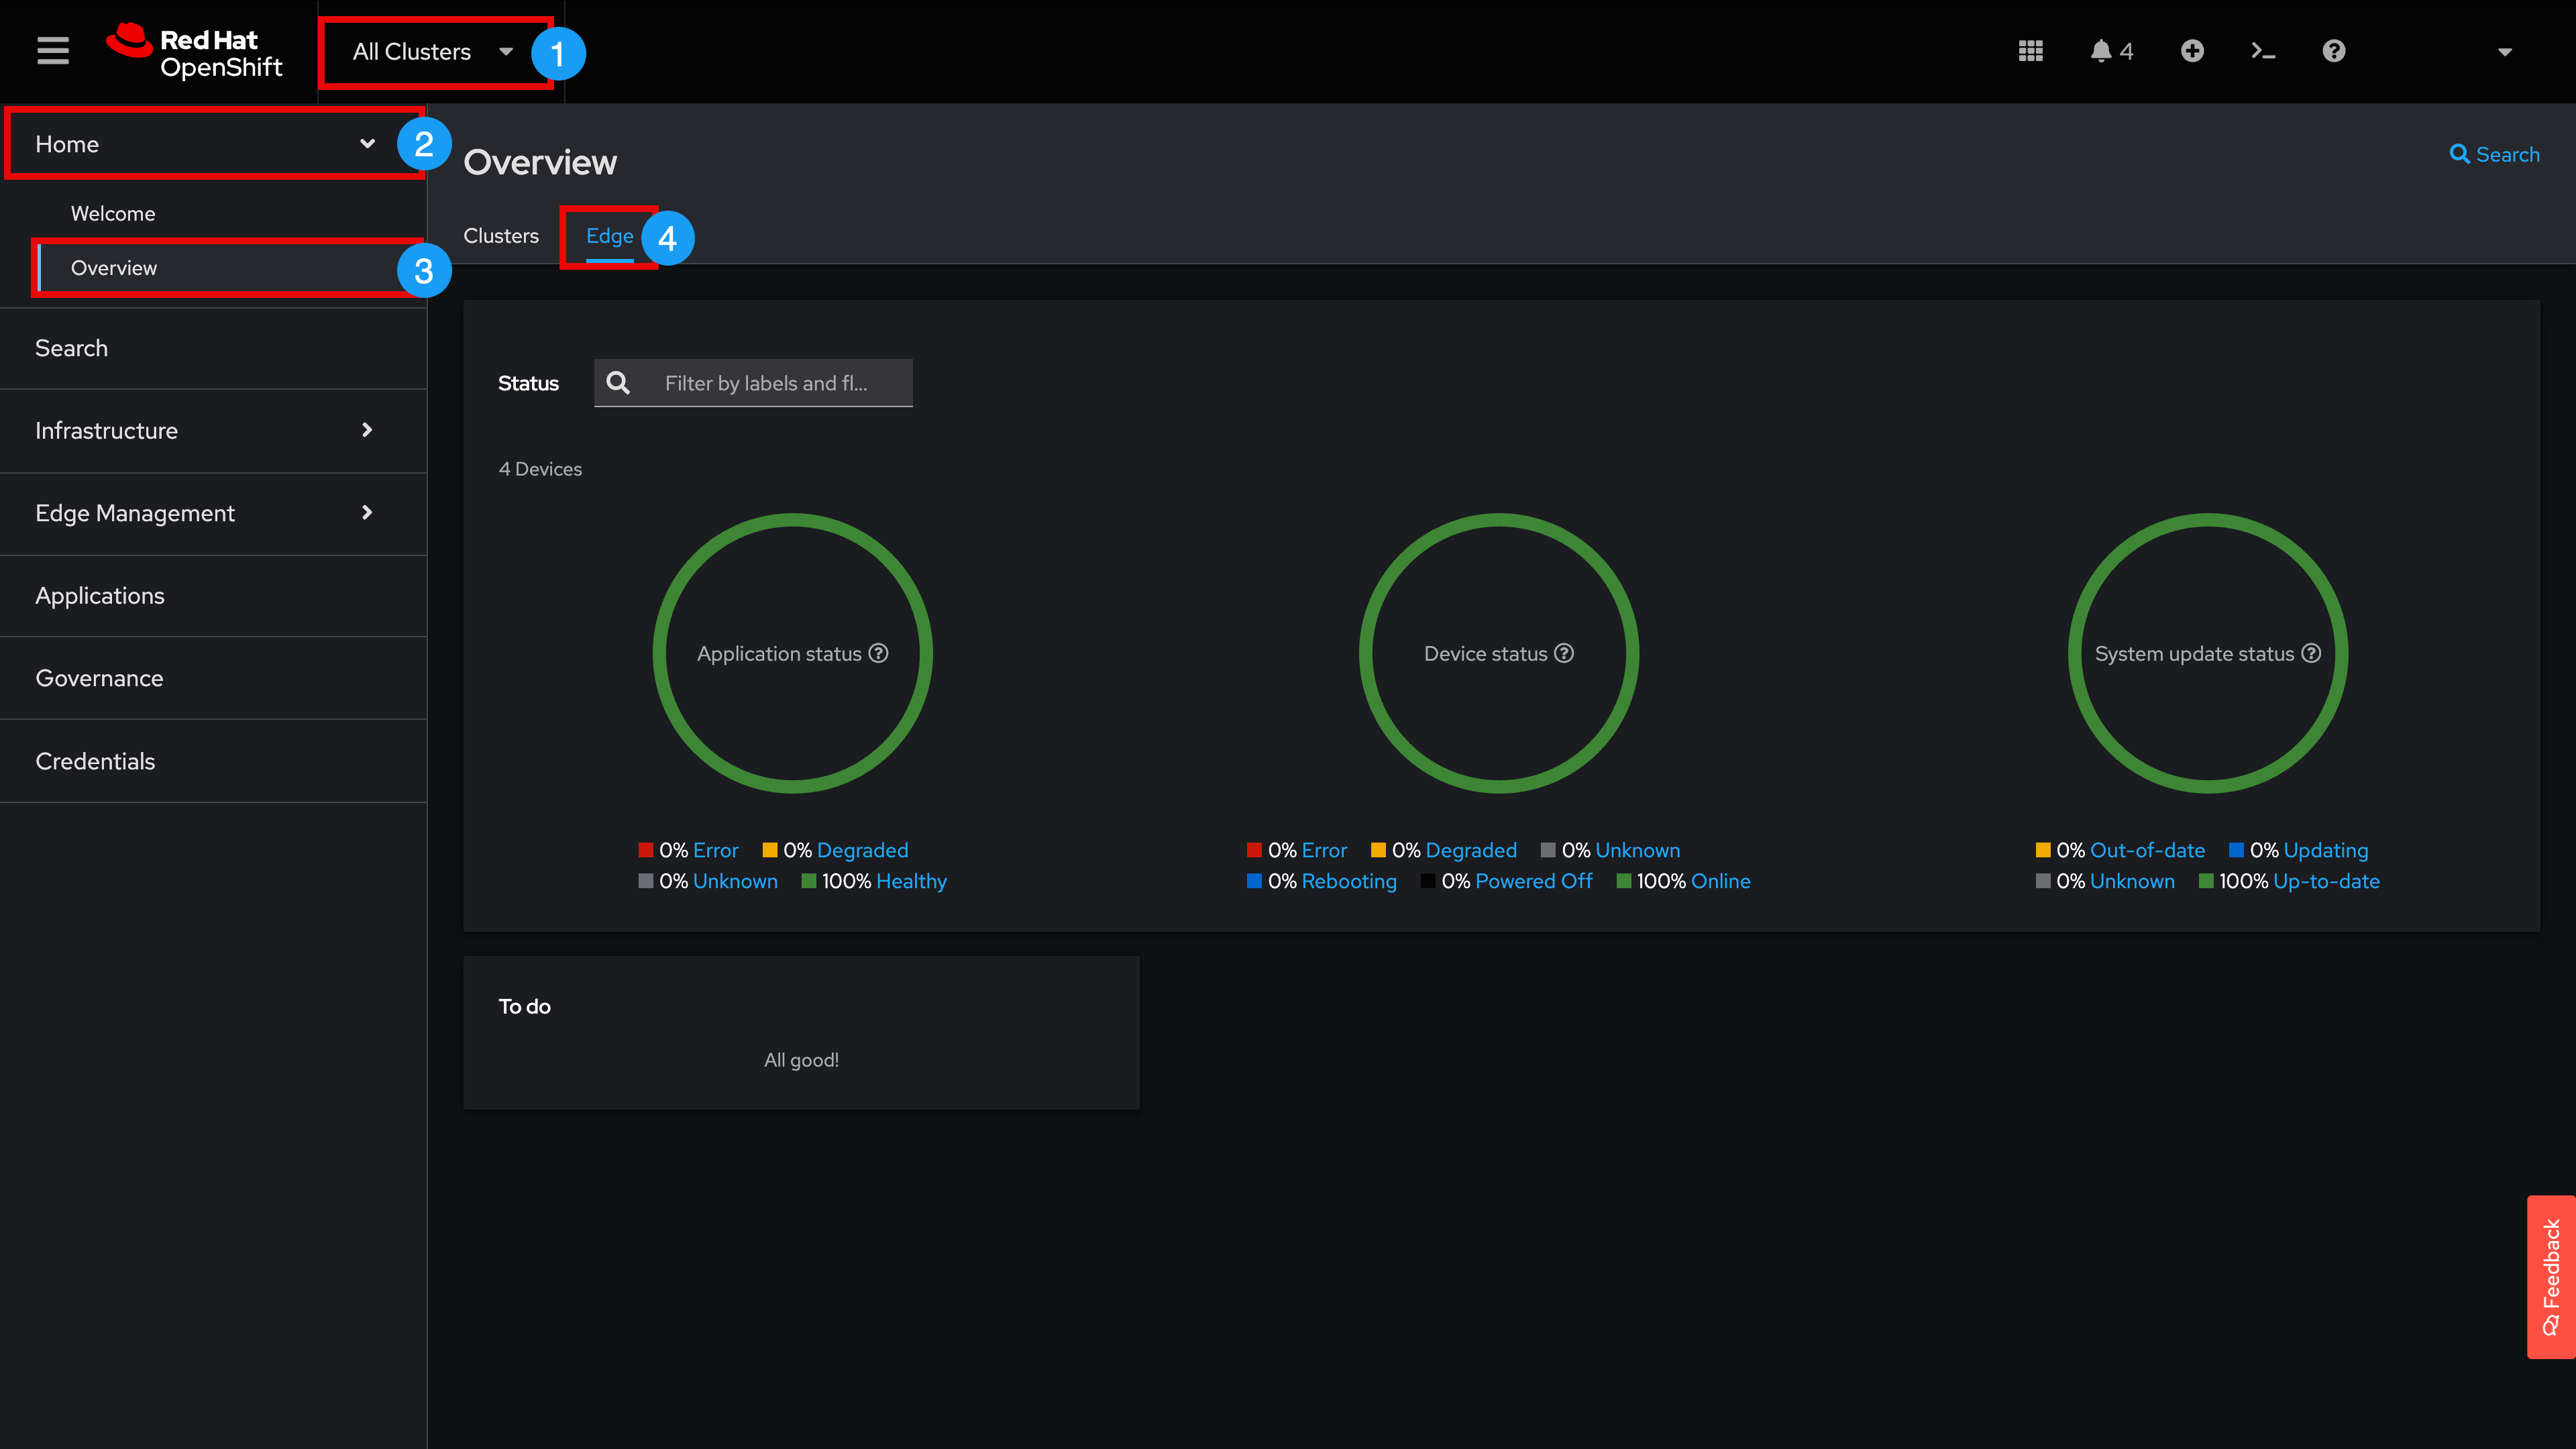Screen dimensions: 2576x1449
Task: Open the Welcome page
Action: (113, 213)
